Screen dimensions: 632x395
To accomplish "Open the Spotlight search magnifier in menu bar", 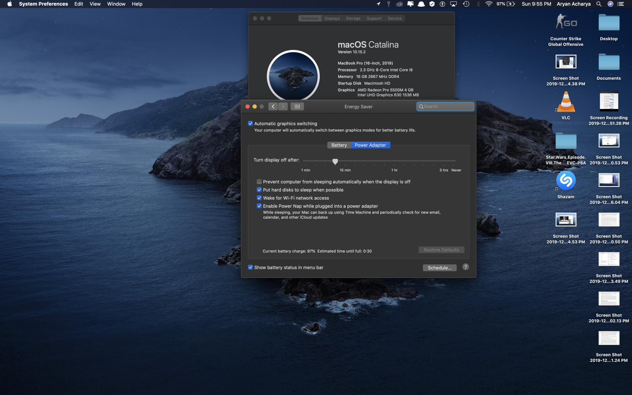I will pos(599,4).
